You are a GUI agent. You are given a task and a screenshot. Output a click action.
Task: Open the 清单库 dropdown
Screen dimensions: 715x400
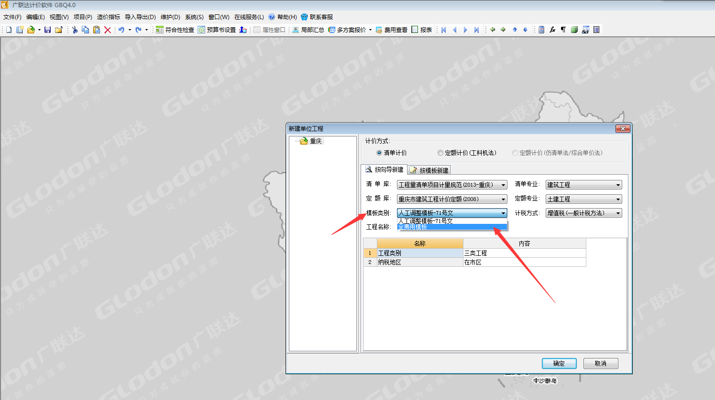pyautogui.click(x=452, y=185)
